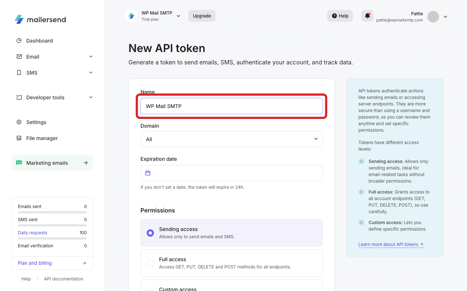Click the Upgrade button
This screenshot has width=467, height=291.
click(201, 16)
